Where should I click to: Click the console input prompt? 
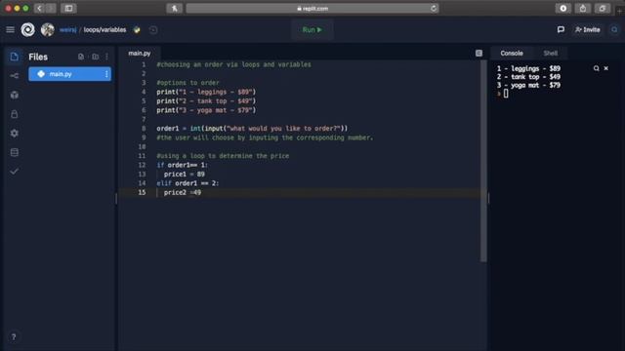pyautogui.click(x=506, y=94)
